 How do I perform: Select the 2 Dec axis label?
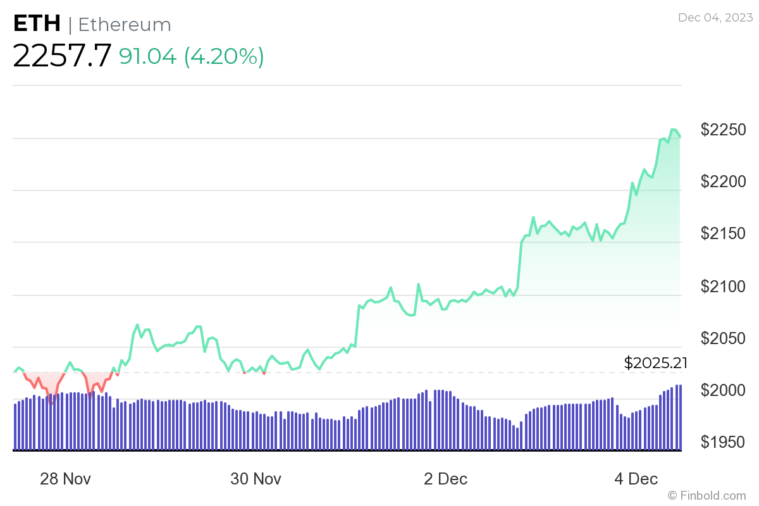click(447, 479)
